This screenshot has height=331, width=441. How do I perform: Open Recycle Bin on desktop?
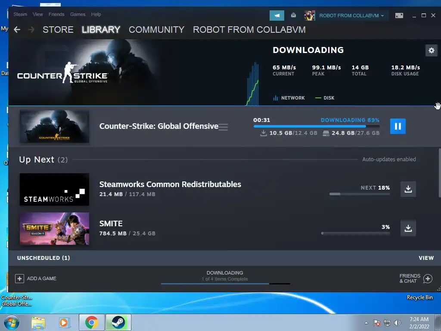coord(419,297)
